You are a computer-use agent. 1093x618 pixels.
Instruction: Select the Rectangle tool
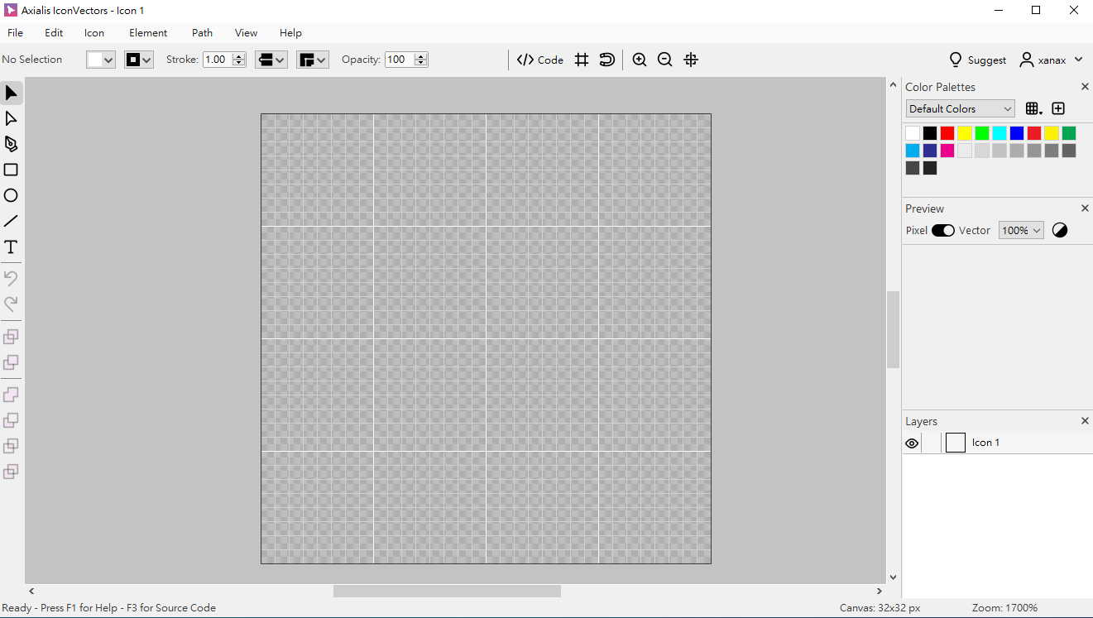[x=11, y=170]
